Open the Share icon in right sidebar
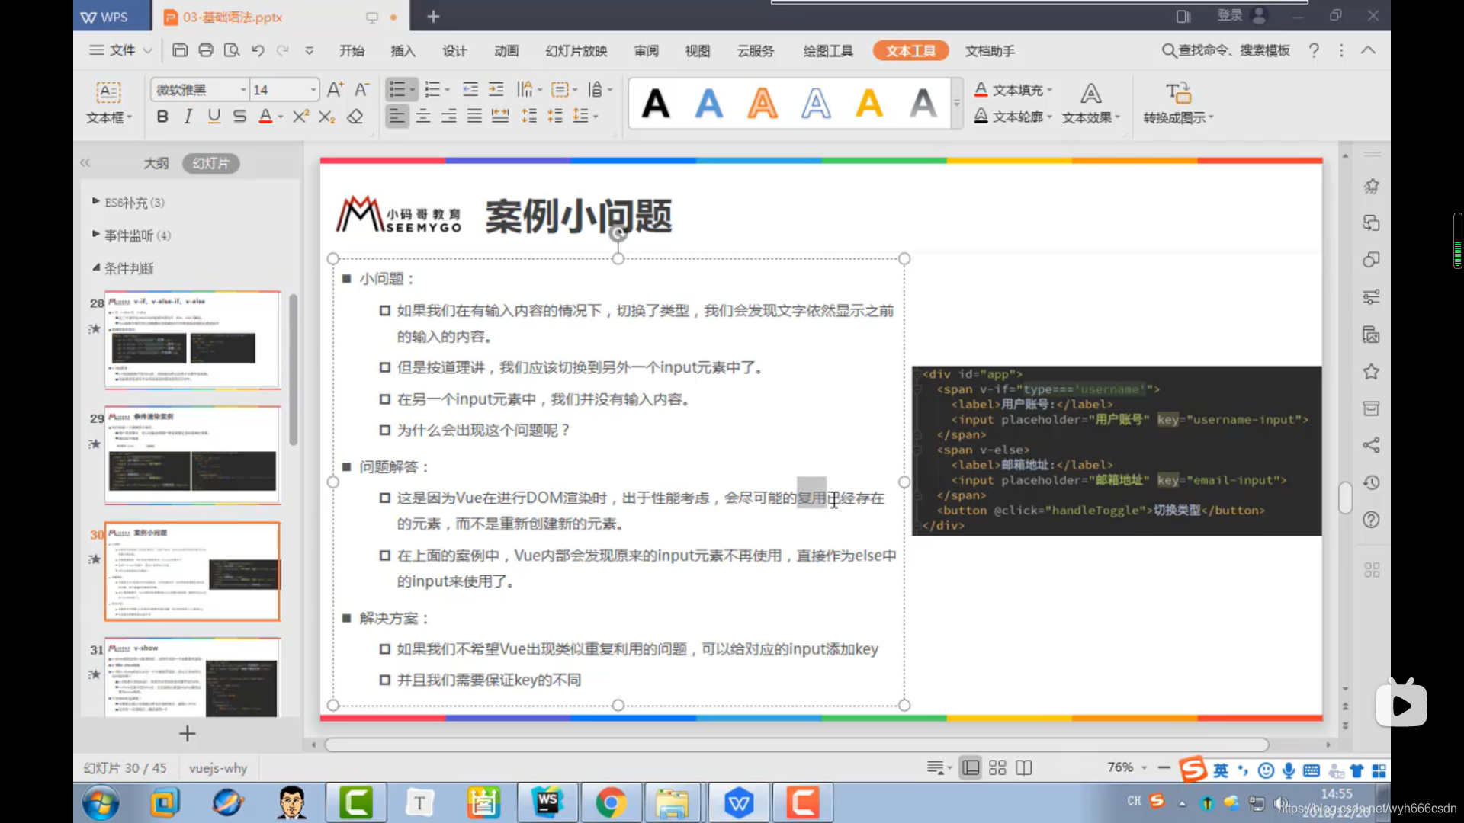 coord(1370,445)
